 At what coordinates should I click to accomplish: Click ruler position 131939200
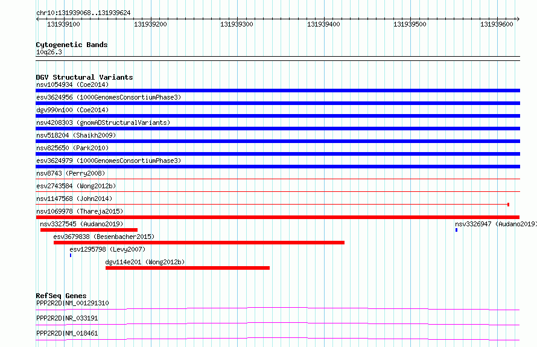(150, 24)
